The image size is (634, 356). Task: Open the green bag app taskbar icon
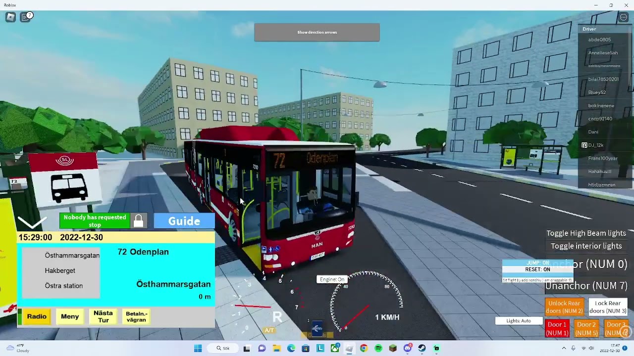pos(436,348)
